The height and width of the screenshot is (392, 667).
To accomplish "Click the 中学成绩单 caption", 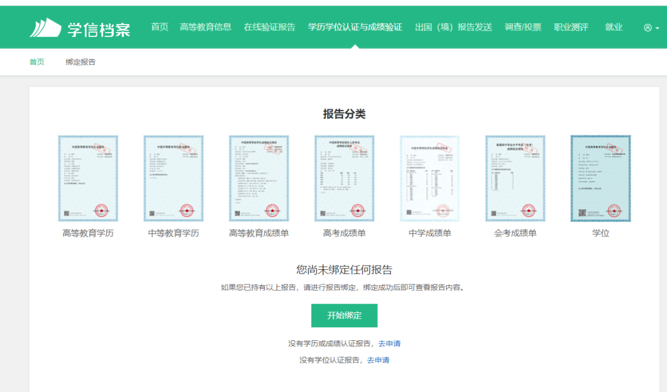I will pos(430,233).
